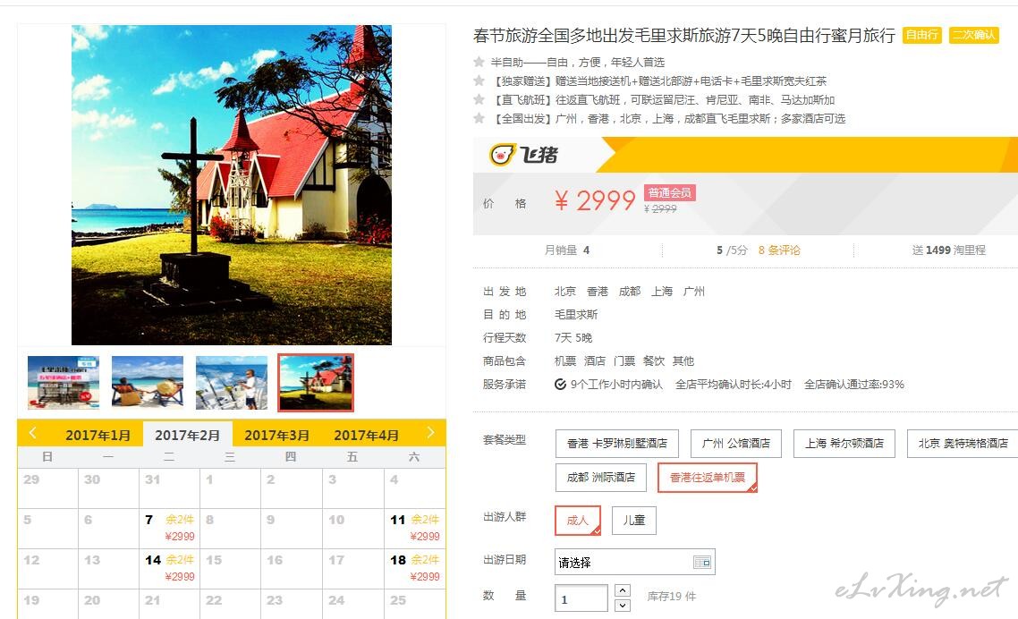This screenshot has height=619, width=1018.
Task: Click the 二次确认 yellow tag
Action: coord(974,35)
